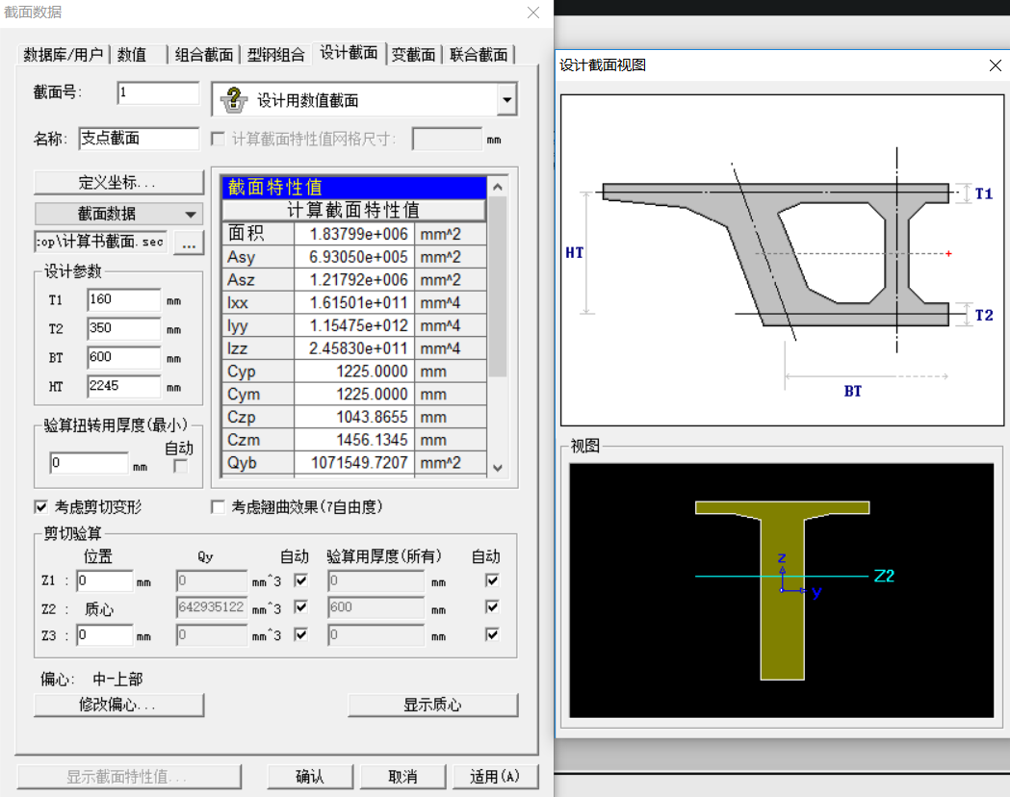Click the 显示质心 button

[432, 705]
